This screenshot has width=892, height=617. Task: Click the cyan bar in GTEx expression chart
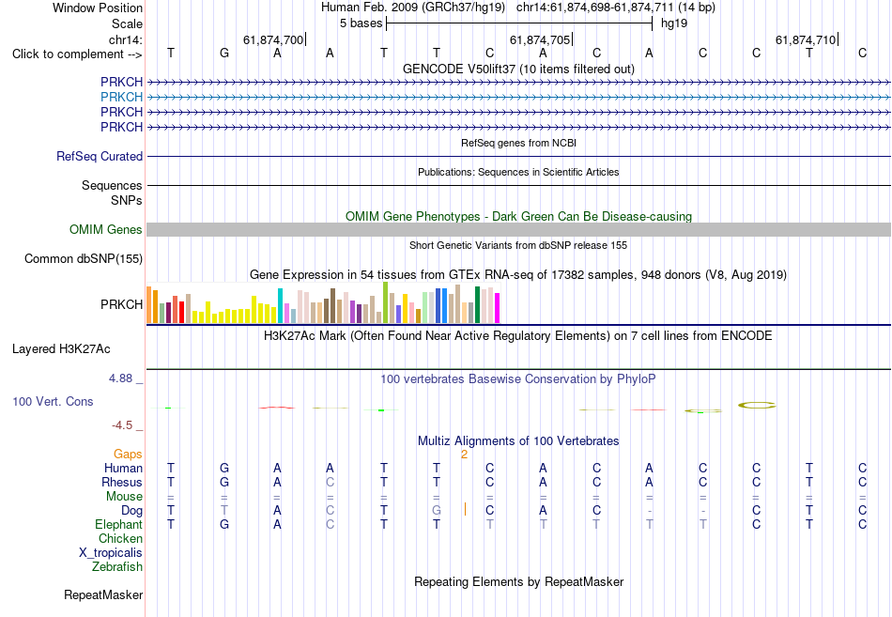[x=280, y=305]
